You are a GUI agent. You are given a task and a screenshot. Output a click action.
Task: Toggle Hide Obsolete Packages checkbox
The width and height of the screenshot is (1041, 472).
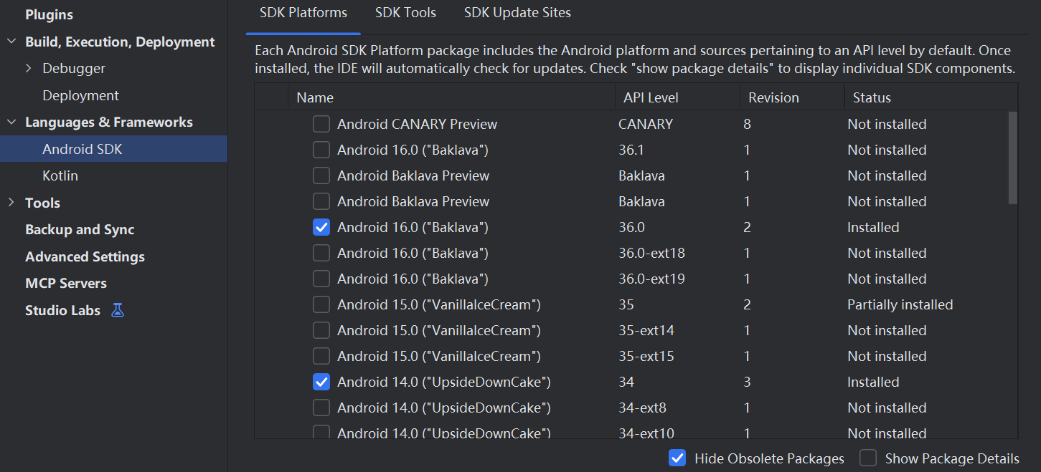click(x=677, y=458)
